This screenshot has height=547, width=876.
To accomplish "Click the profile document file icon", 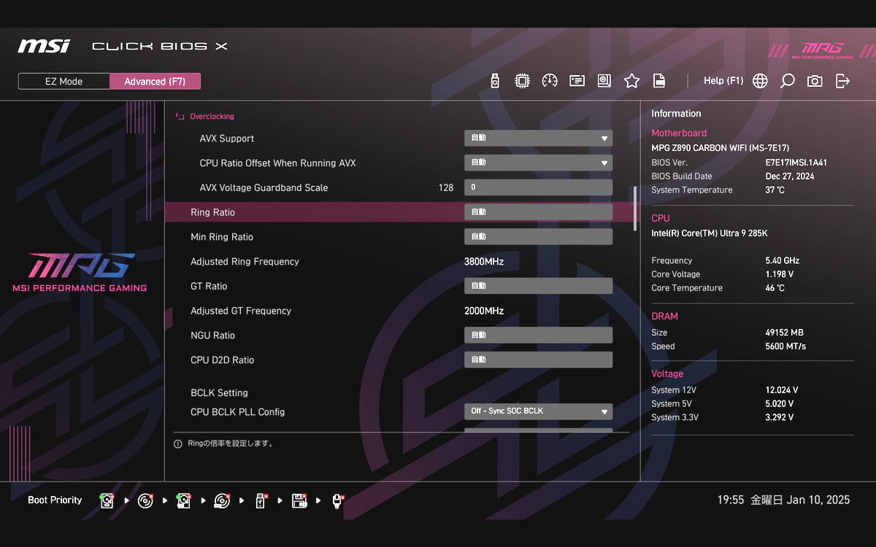I will (x=658, y=81).
